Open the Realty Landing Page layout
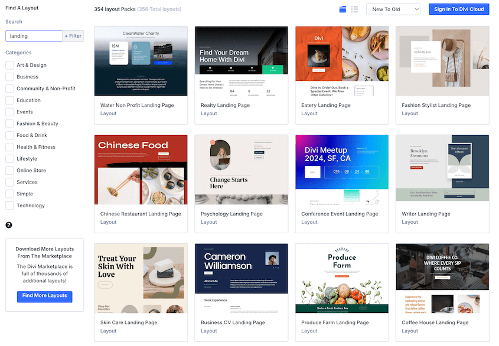 click(241, 60)
